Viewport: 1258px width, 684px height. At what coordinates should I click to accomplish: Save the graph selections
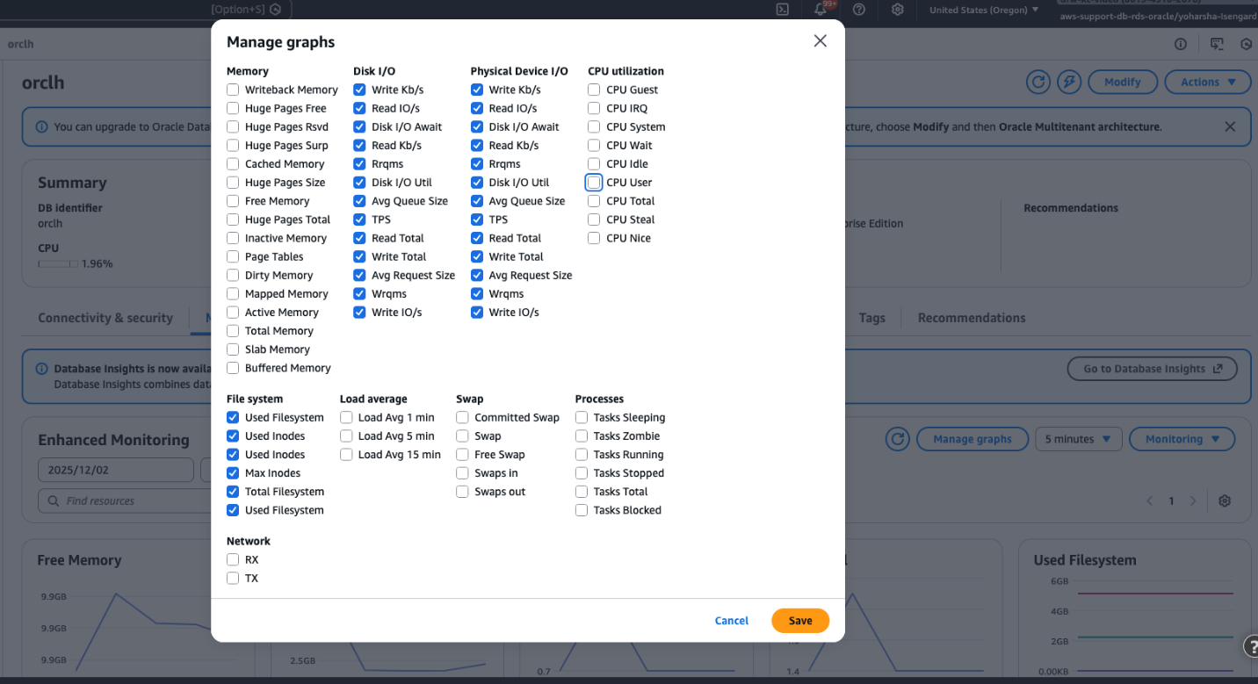799,620
